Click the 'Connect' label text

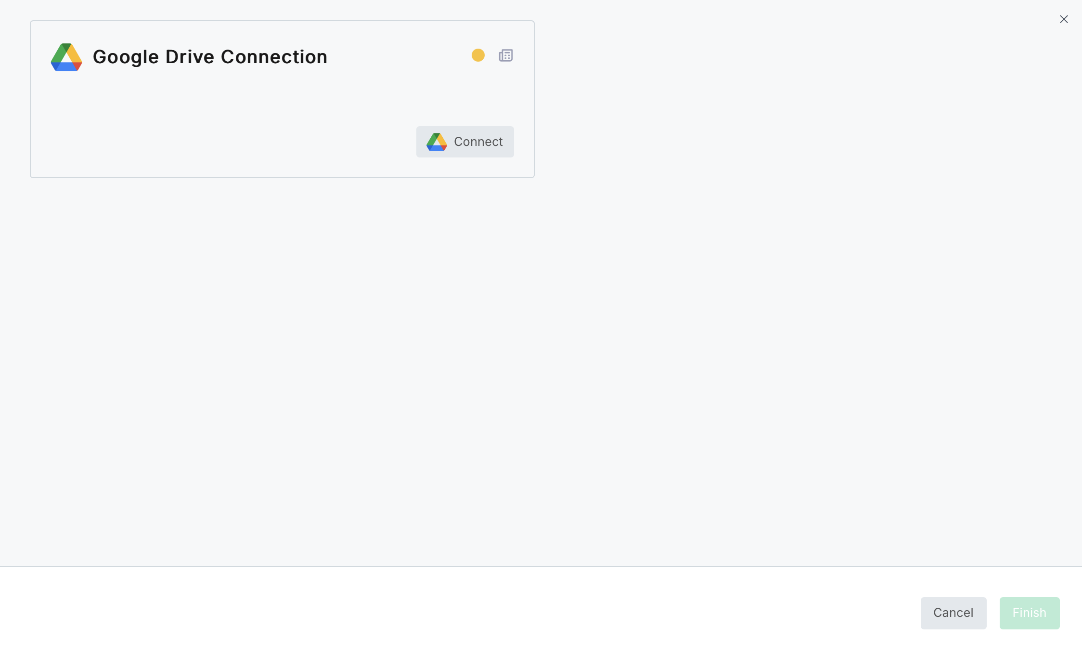(x=478, y=142)
